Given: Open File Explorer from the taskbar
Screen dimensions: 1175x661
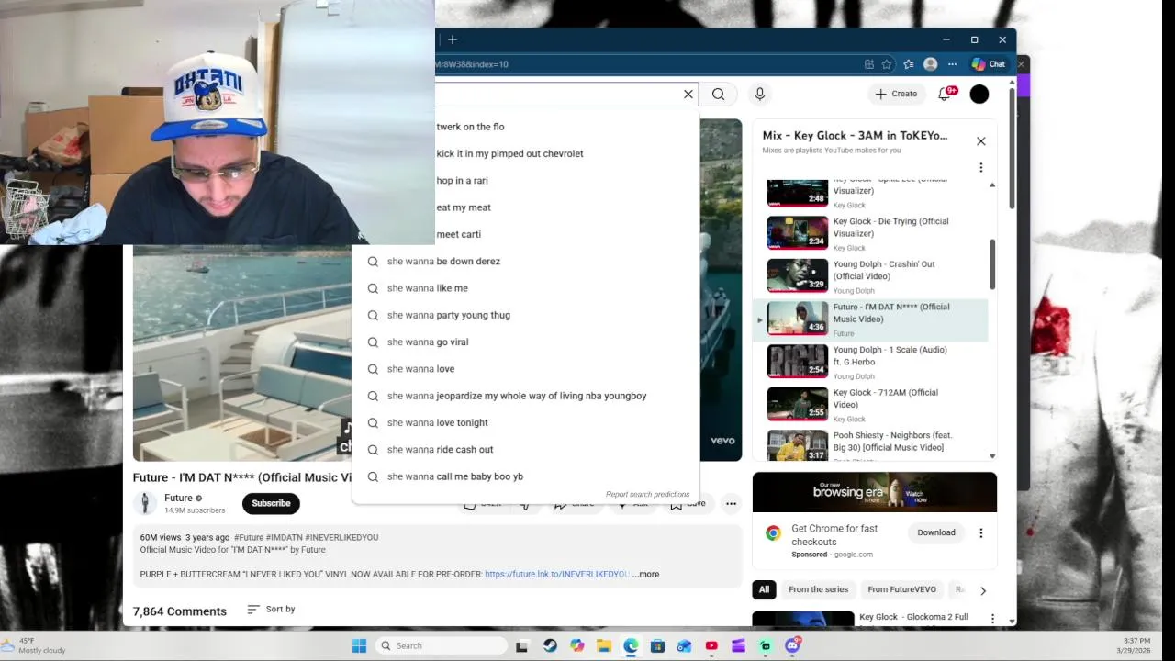Looking at the screenshot, I should pyautogui.click(x=604, y=645).
